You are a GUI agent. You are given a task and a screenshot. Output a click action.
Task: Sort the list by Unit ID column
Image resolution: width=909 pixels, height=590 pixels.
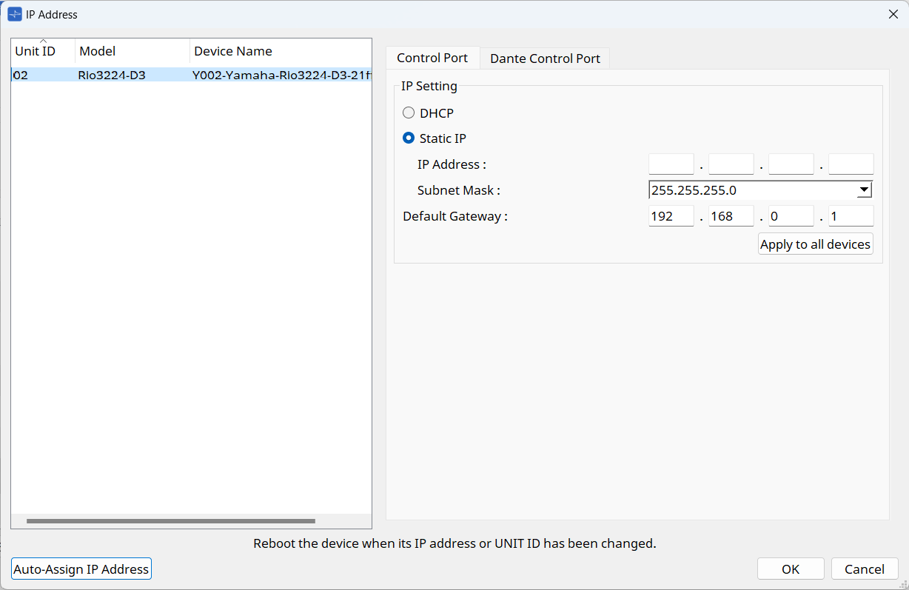[42, 51]
